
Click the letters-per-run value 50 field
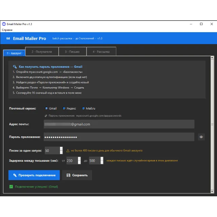click(52, 151)
